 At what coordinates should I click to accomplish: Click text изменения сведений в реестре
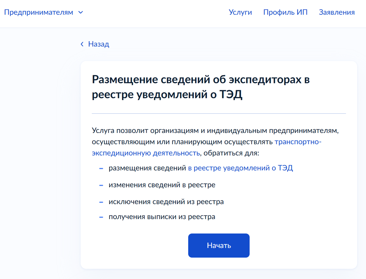(x=162, y=185)
